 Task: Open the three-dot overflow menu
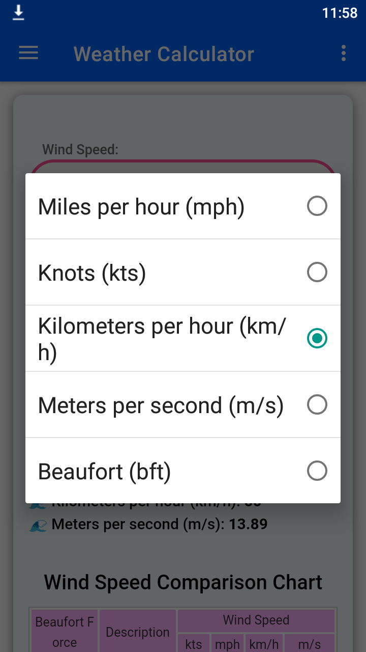[344, 53]
